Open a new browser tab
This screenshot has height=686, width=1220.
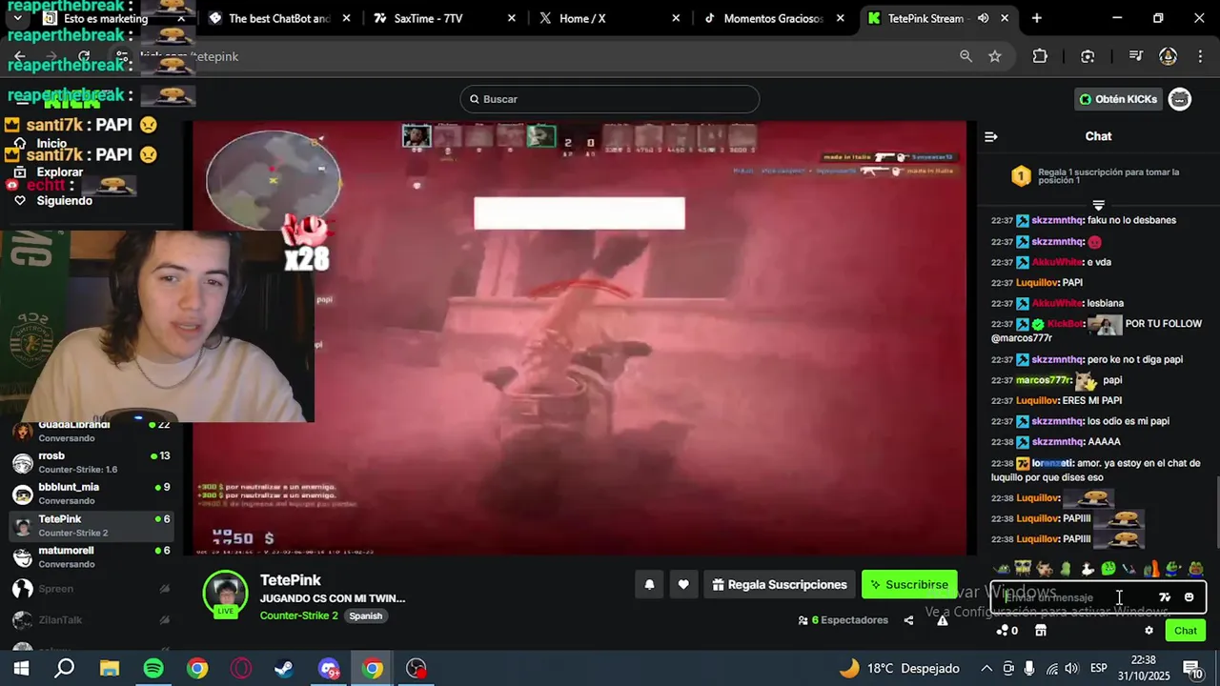point(1036,18)
